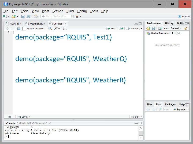Open the Global Environment dropdown
193x144 pixels.
161,33
